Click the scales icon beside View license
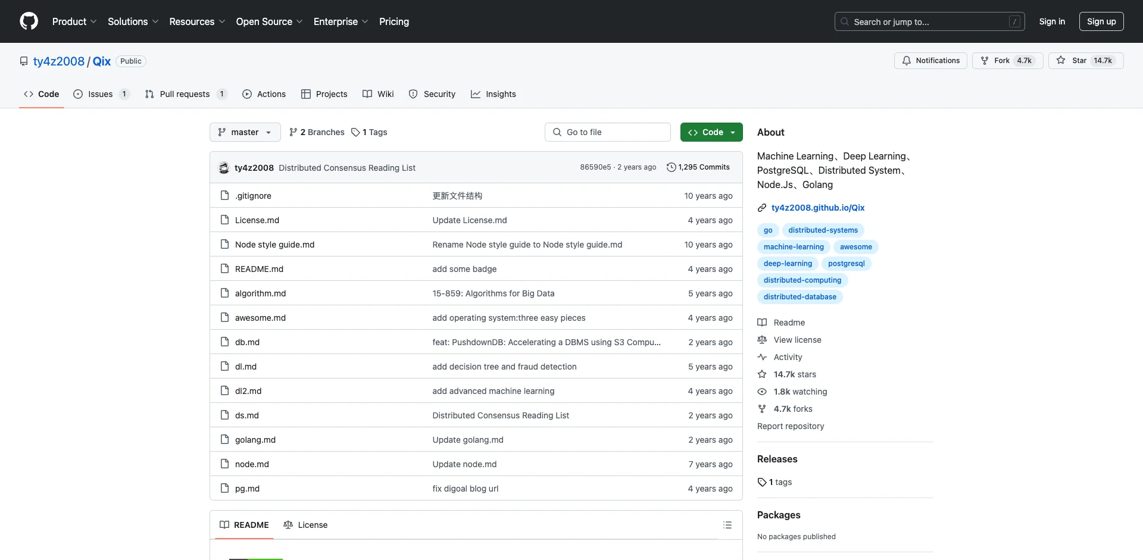Viewport: 1143px width, 560px height. pos(762,340)
